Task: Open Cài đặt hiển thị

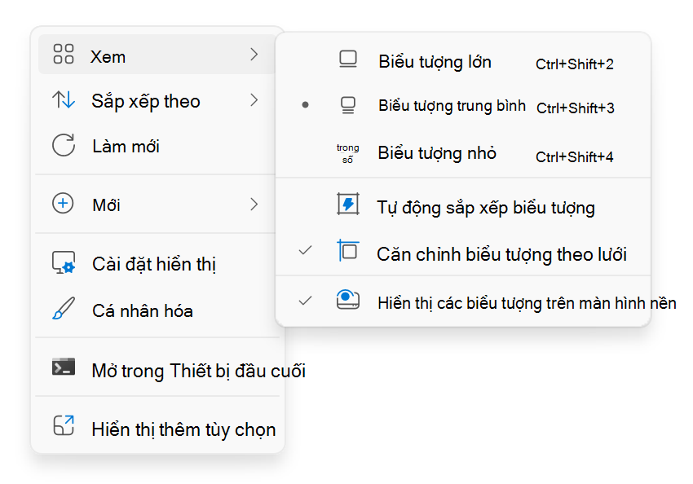Action: pyautogui.click(x=157, y=264)
